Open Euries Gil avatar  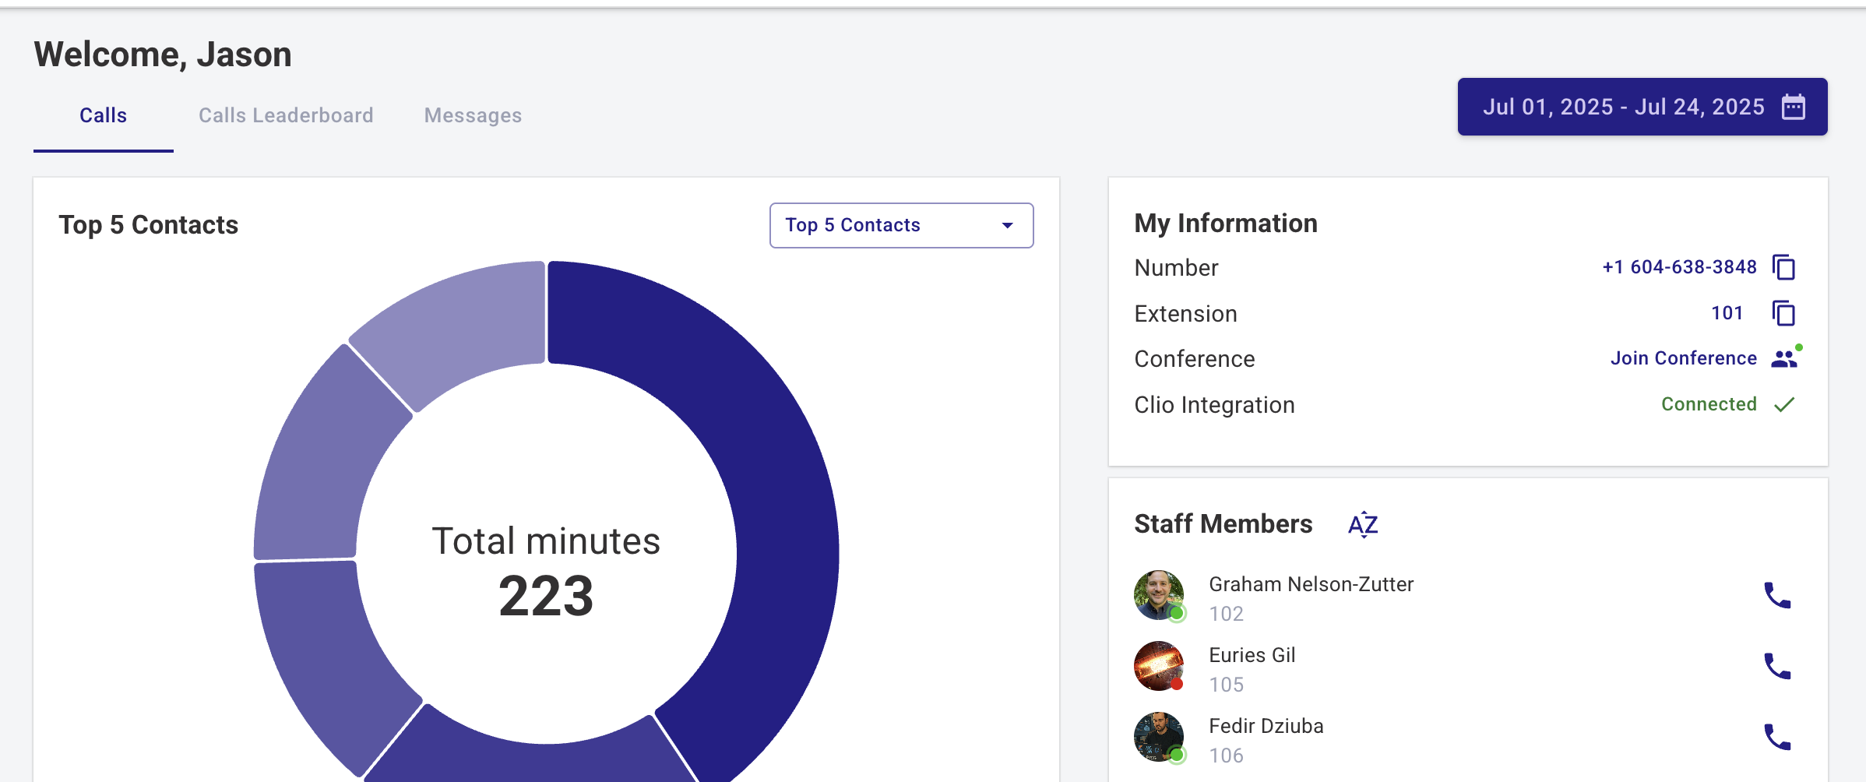(1159, 667)
